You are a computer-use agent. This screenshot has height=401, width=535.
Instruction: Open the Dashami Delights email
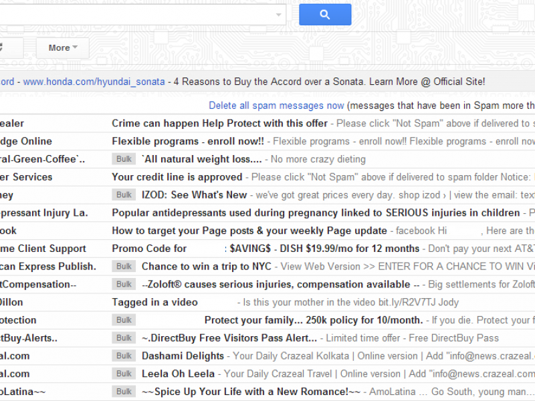[x=183, y=356]
